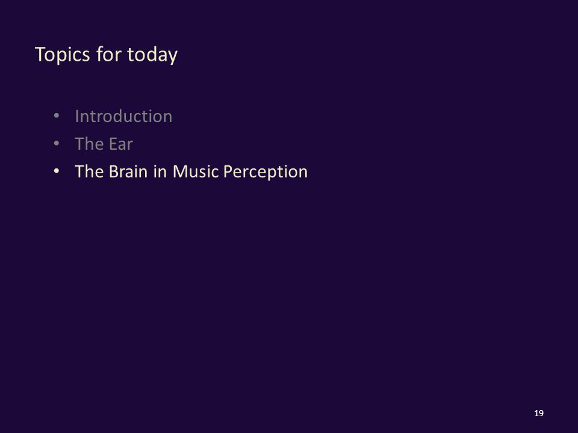Click the word 'Music' in the third bullet

coord(195,171)
